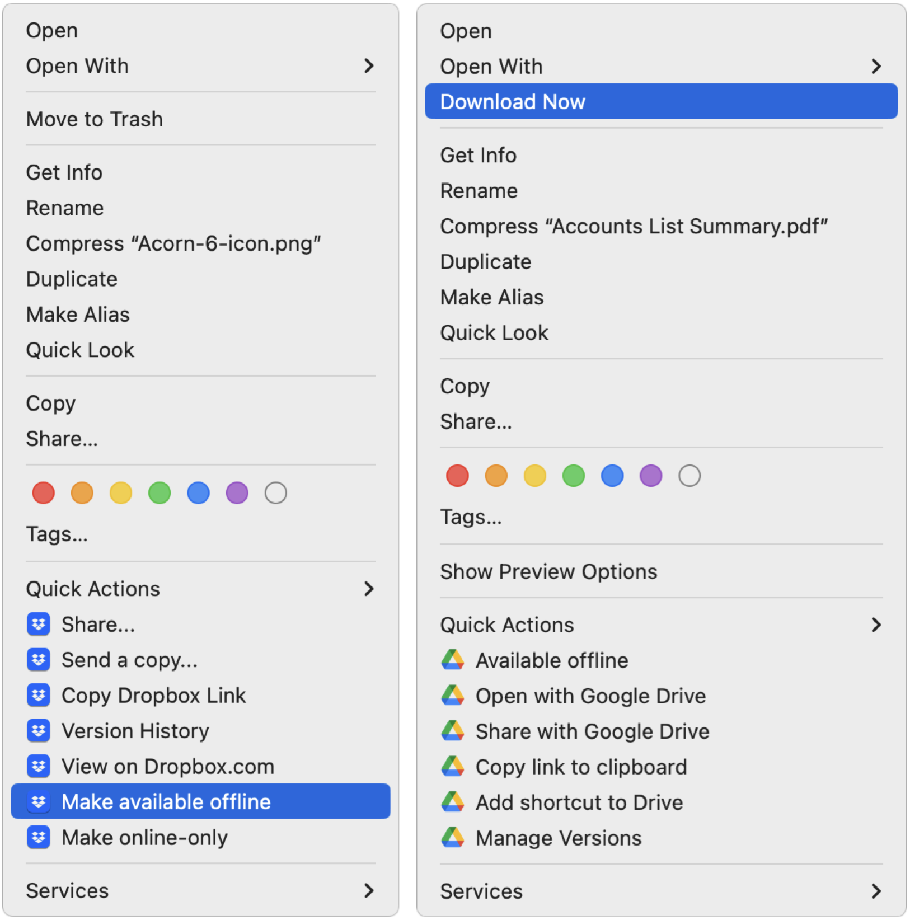The width and height of the screenshot is (910, 920).
Task: Click Dropbox icon beside View on Dropbox.com
Action: click(x=38, y=766)
